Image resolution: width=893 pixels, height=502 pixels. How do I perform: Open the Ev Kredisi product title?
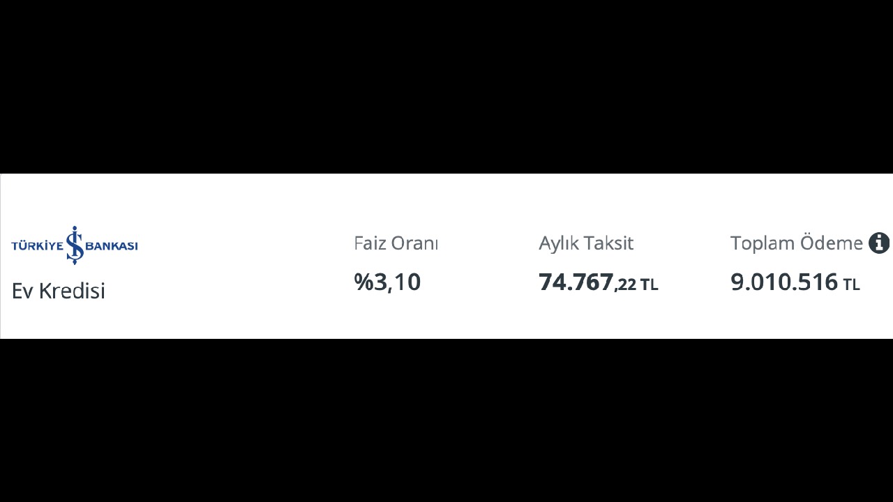click(58, 291)
